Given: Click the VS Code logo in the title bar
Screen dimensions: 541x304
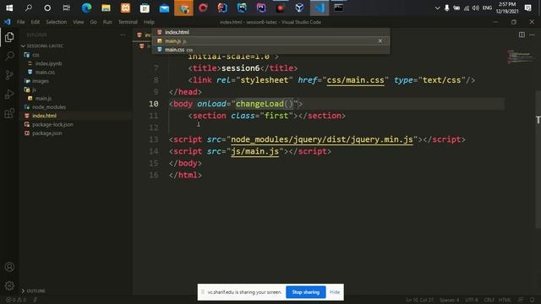Looking at the screenshot, I should coord(8,22).
